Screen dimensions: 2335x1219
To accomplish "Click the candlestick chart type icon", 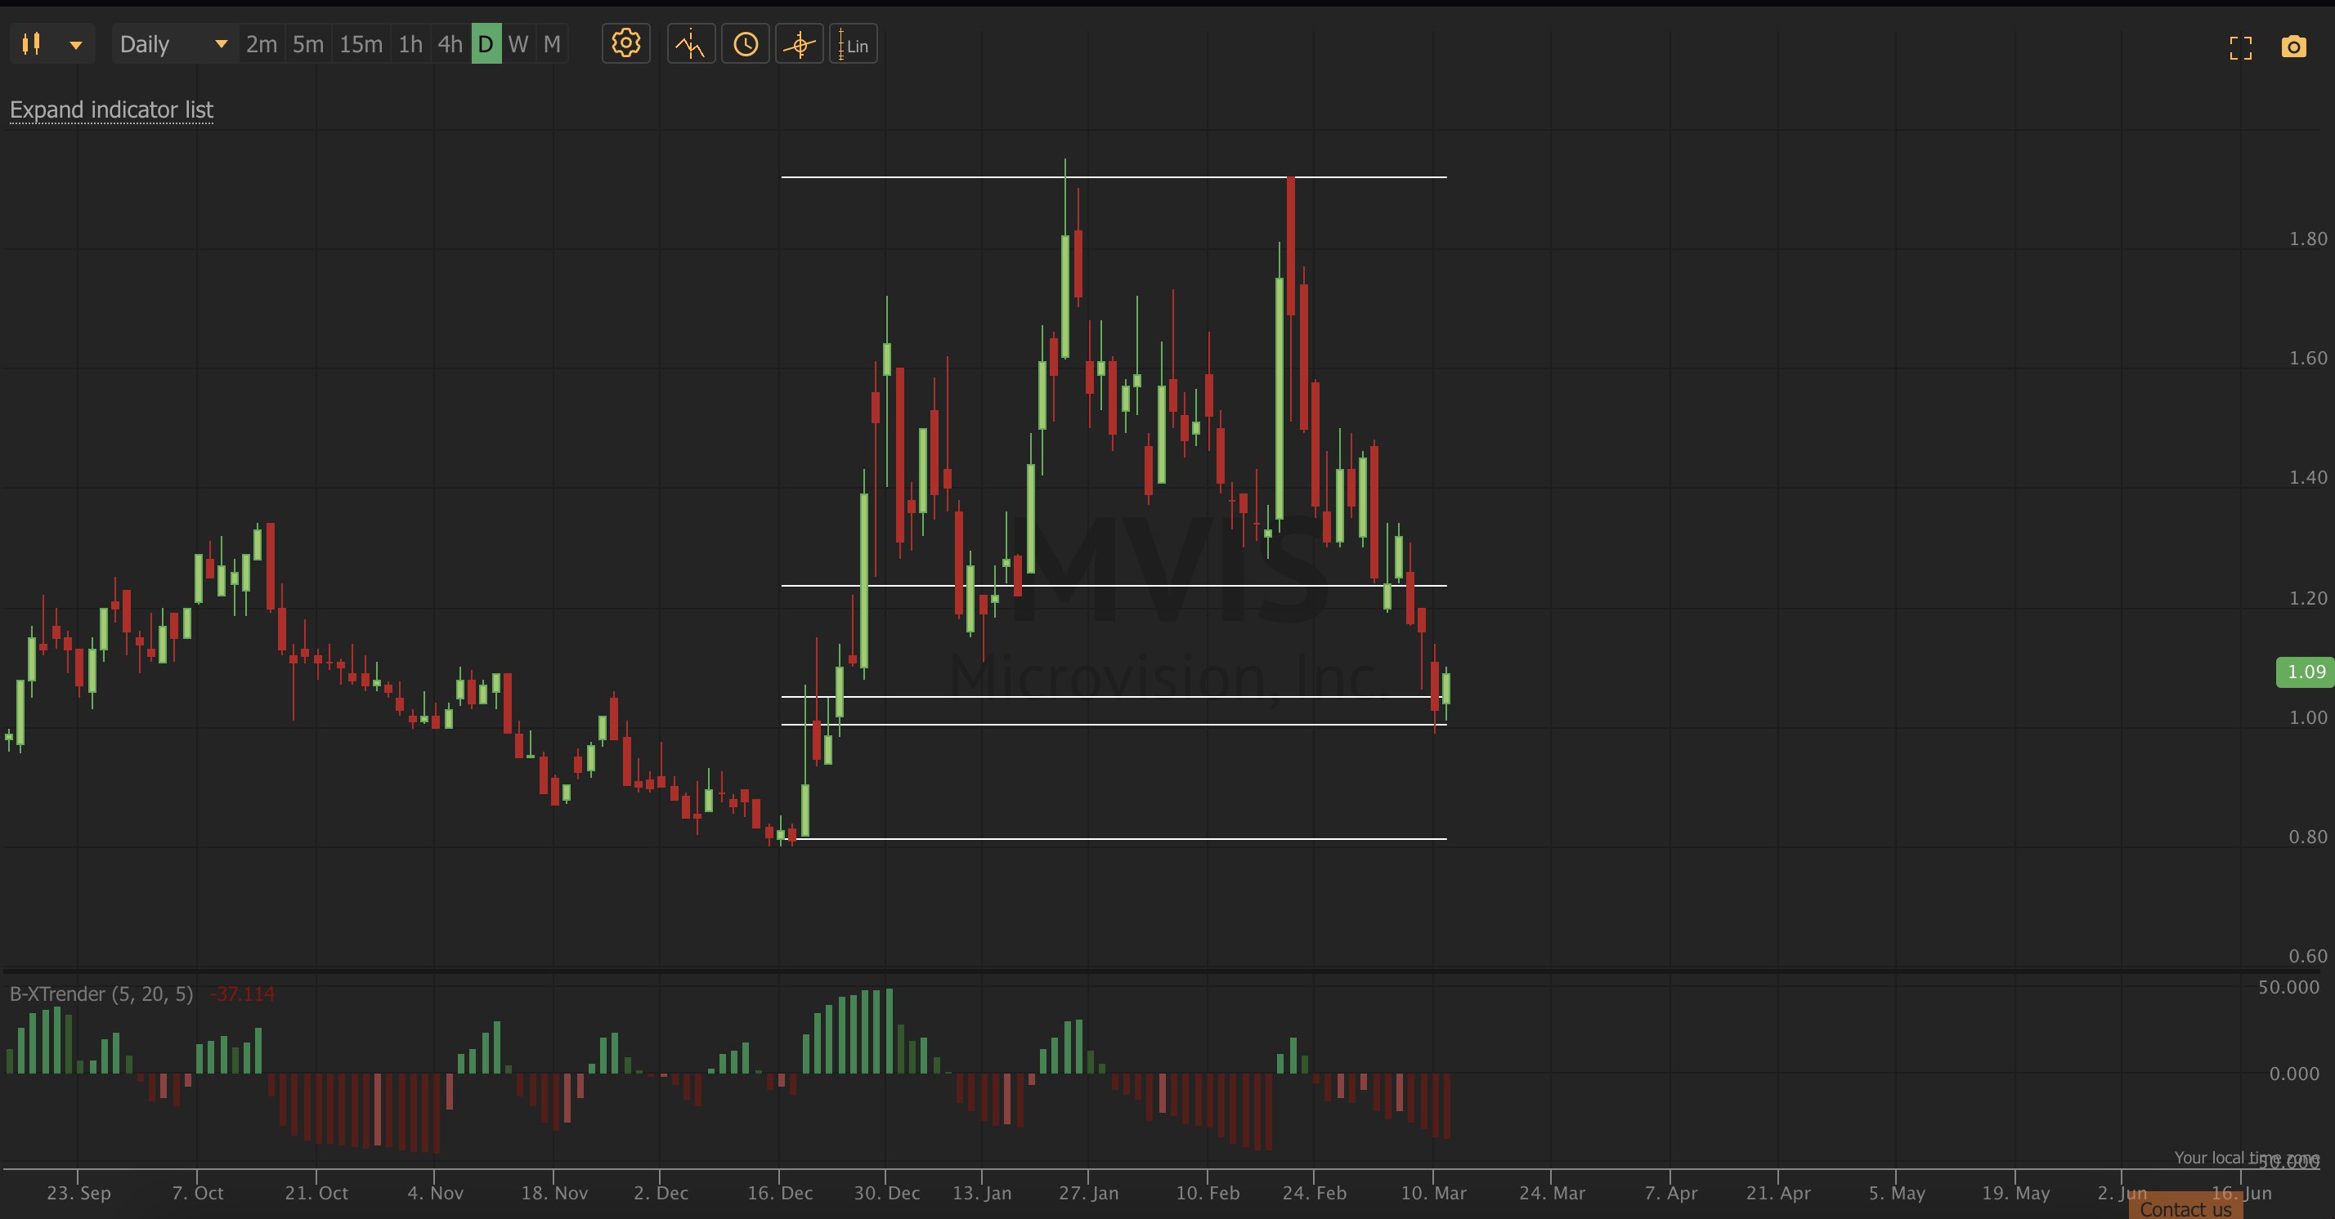I will [x=32, y=43].
